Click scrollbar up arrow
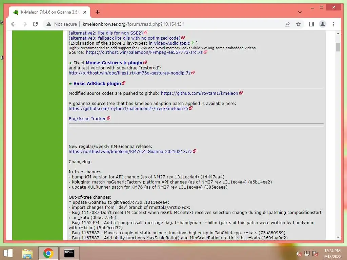The image size is (347, 260). (x=338, y=34)
